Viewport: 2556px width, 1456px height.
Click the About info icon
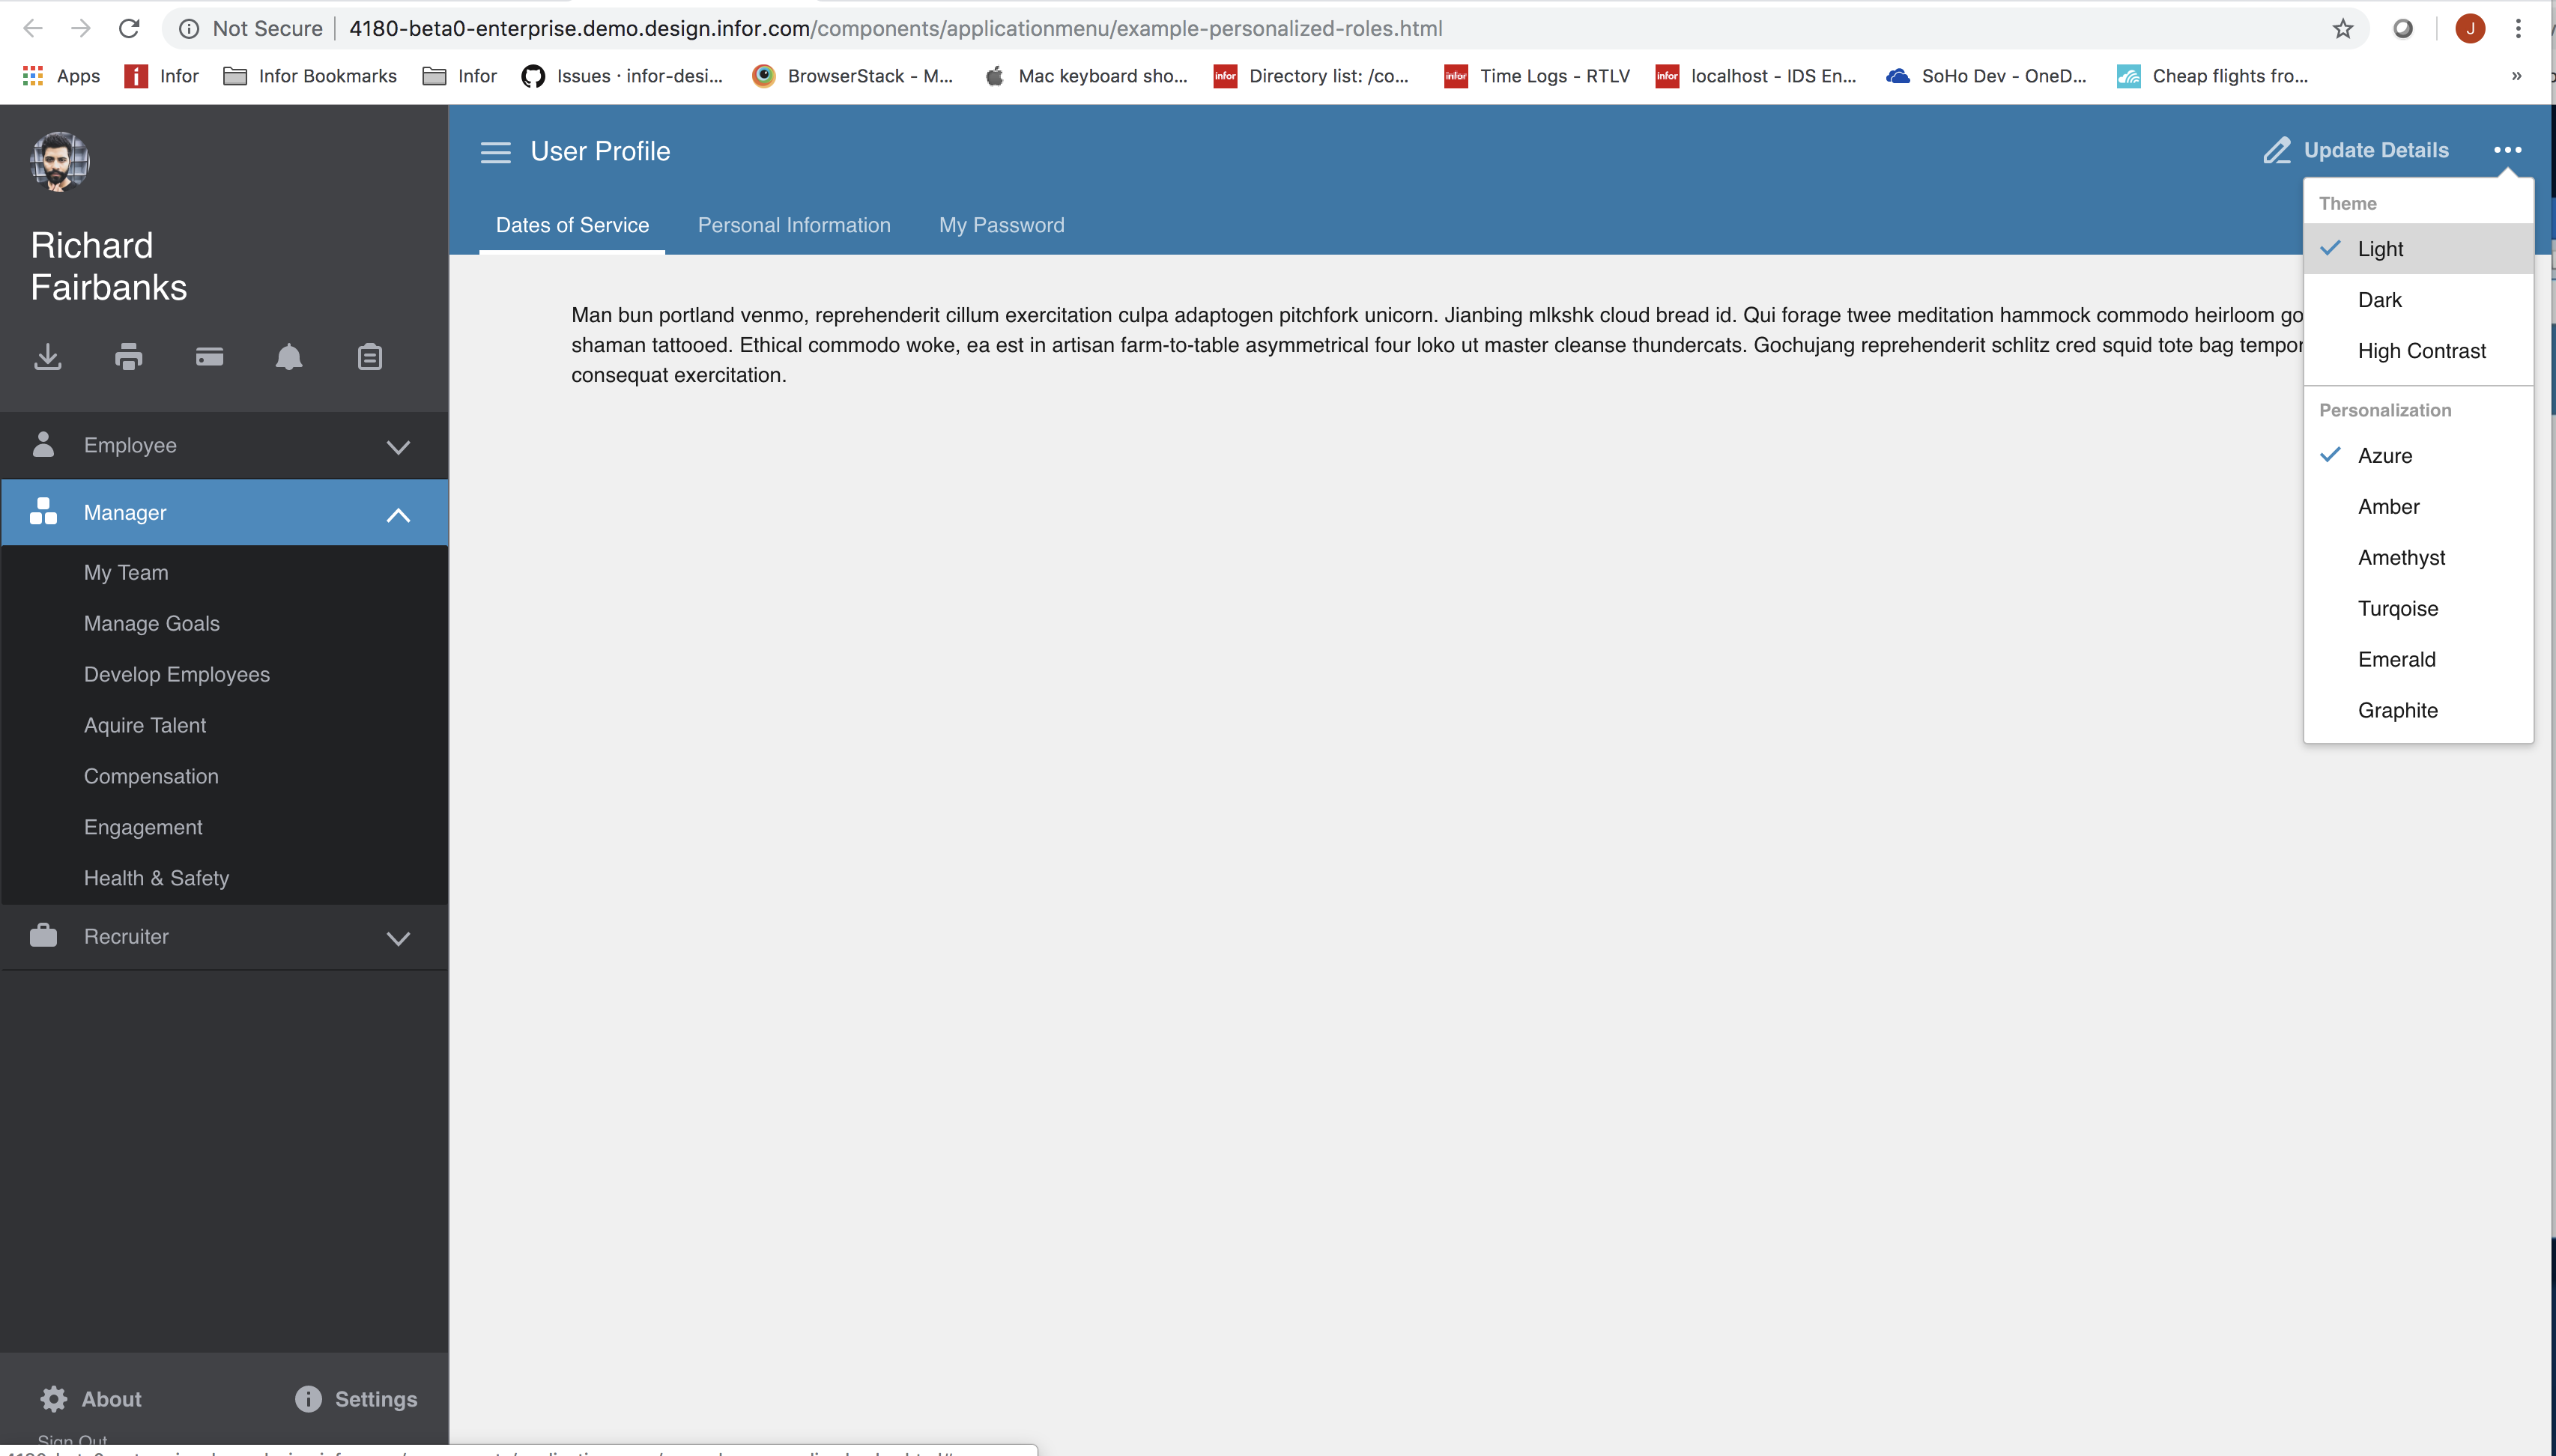pos(53,1398)
